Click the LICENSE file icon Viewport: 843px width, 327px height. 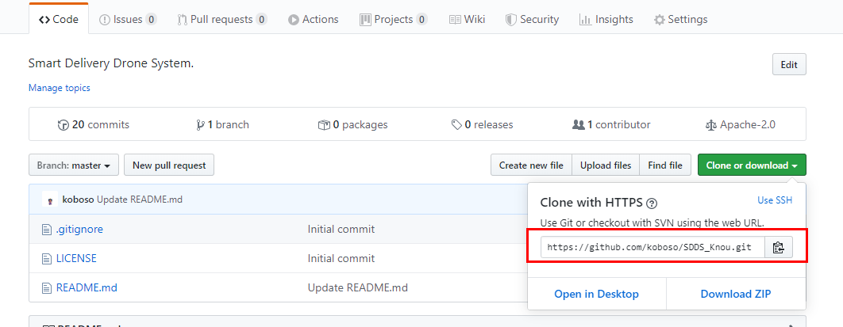[47, 258]
